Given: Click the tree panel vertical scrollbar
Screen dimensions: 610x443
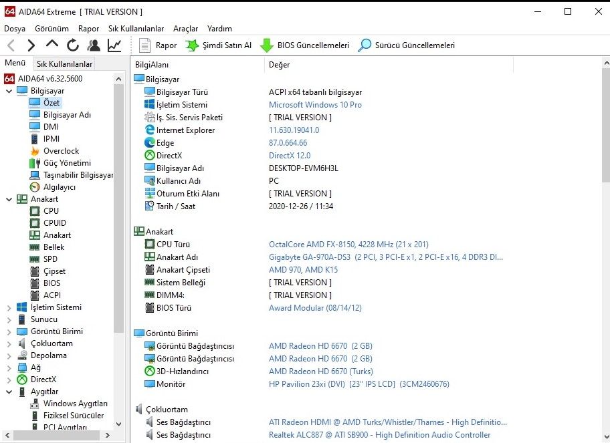Looking at the screenshot, I should pyautogui.click(x=118, y=210).
